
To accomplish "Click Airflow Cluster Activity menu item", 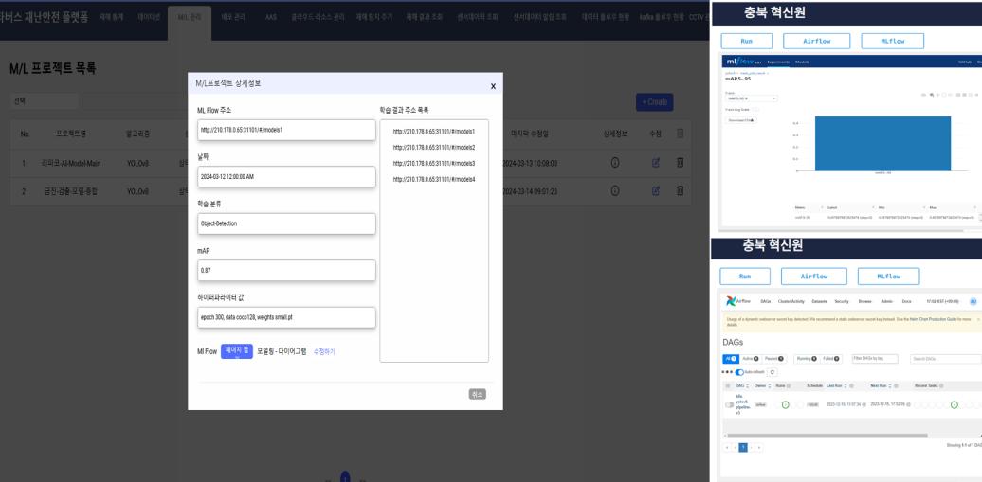I will 791,302.
